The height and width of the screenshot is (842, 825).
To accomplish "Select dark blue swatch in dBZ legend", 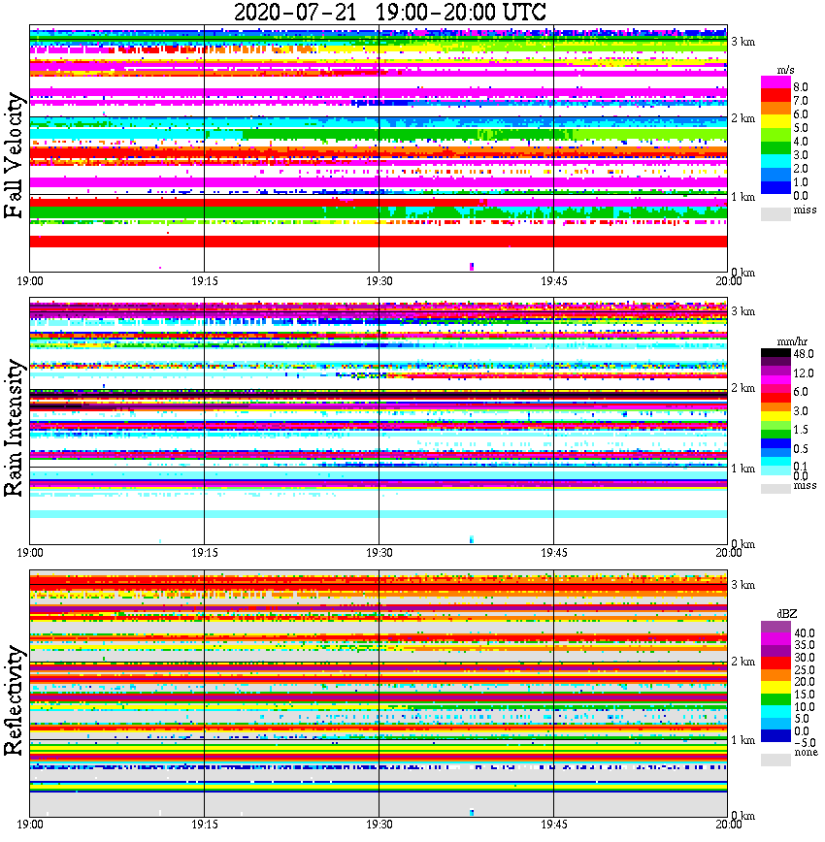I will (x=776, y=735).
